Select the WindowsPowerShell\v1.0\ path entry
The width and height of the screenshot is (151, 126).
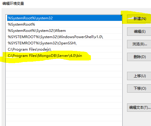tap(64, 37)
